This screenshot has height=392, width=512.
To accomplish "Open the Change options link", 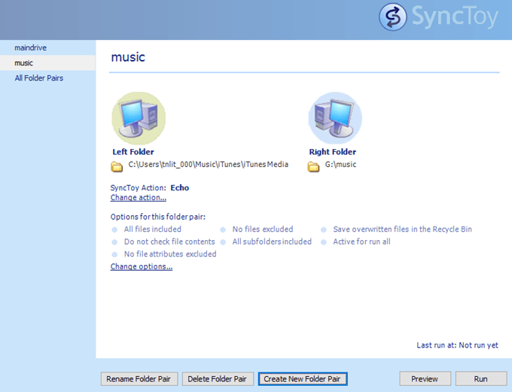I will pyautogui.click(x=142, y=266).
